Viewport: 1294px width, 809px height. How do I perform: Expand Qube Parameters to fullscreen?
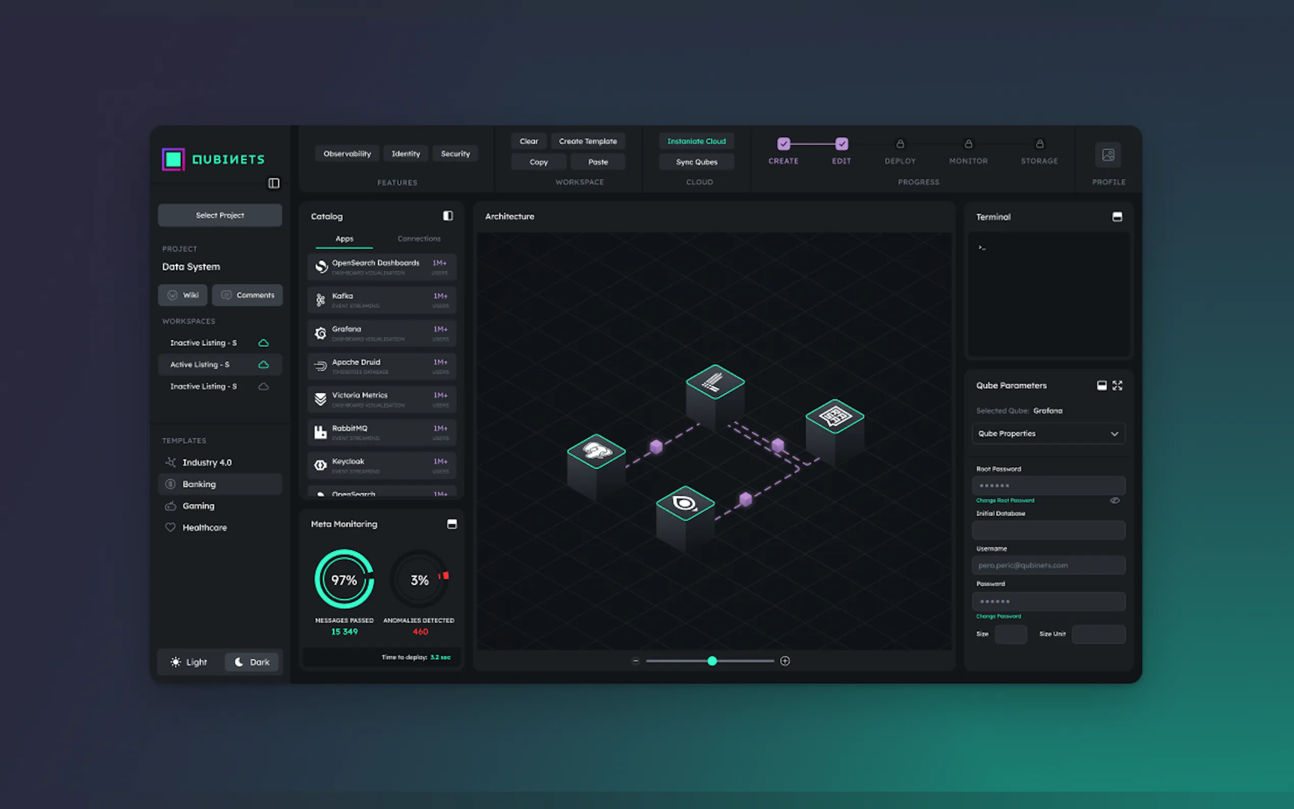click(1117, 385)
